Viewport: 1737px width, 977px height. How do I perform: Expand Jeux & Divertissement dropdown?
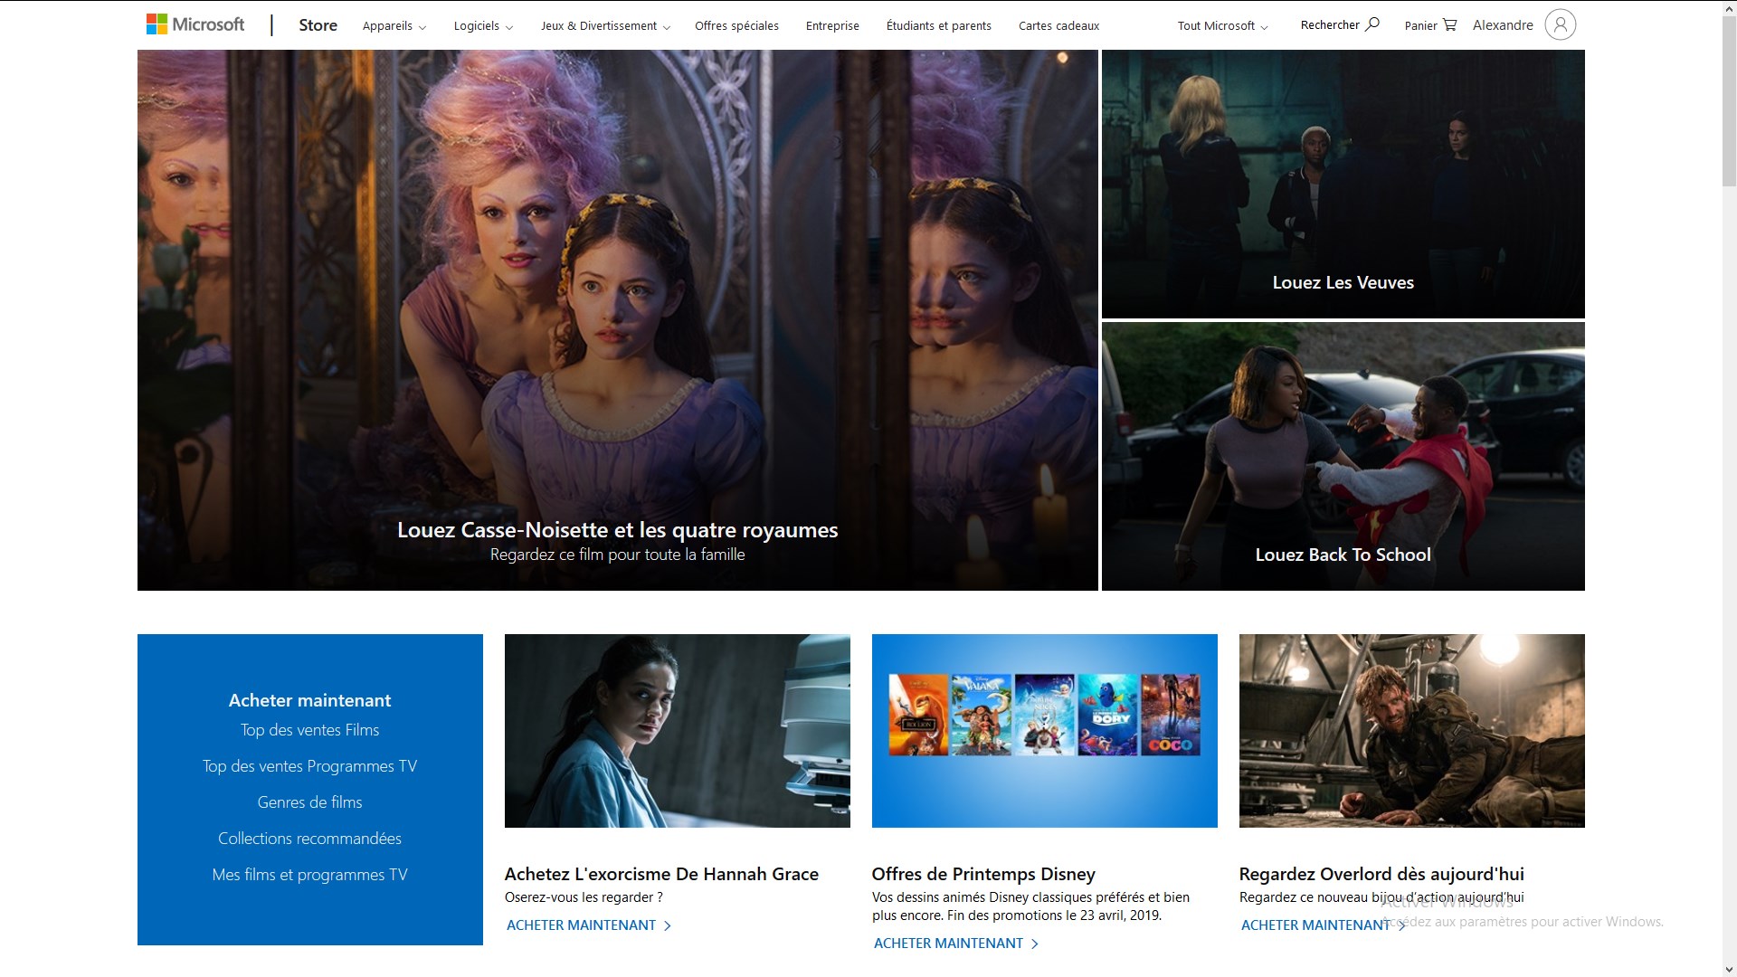(605, 26)
